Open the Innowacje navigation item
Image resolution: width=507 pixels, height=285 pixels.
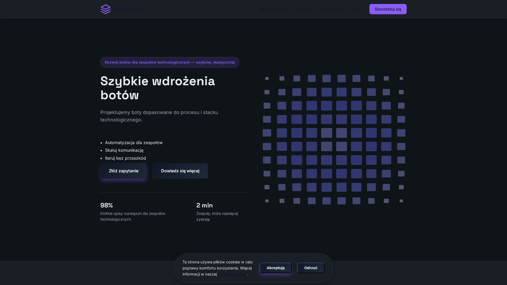(331, 9)
